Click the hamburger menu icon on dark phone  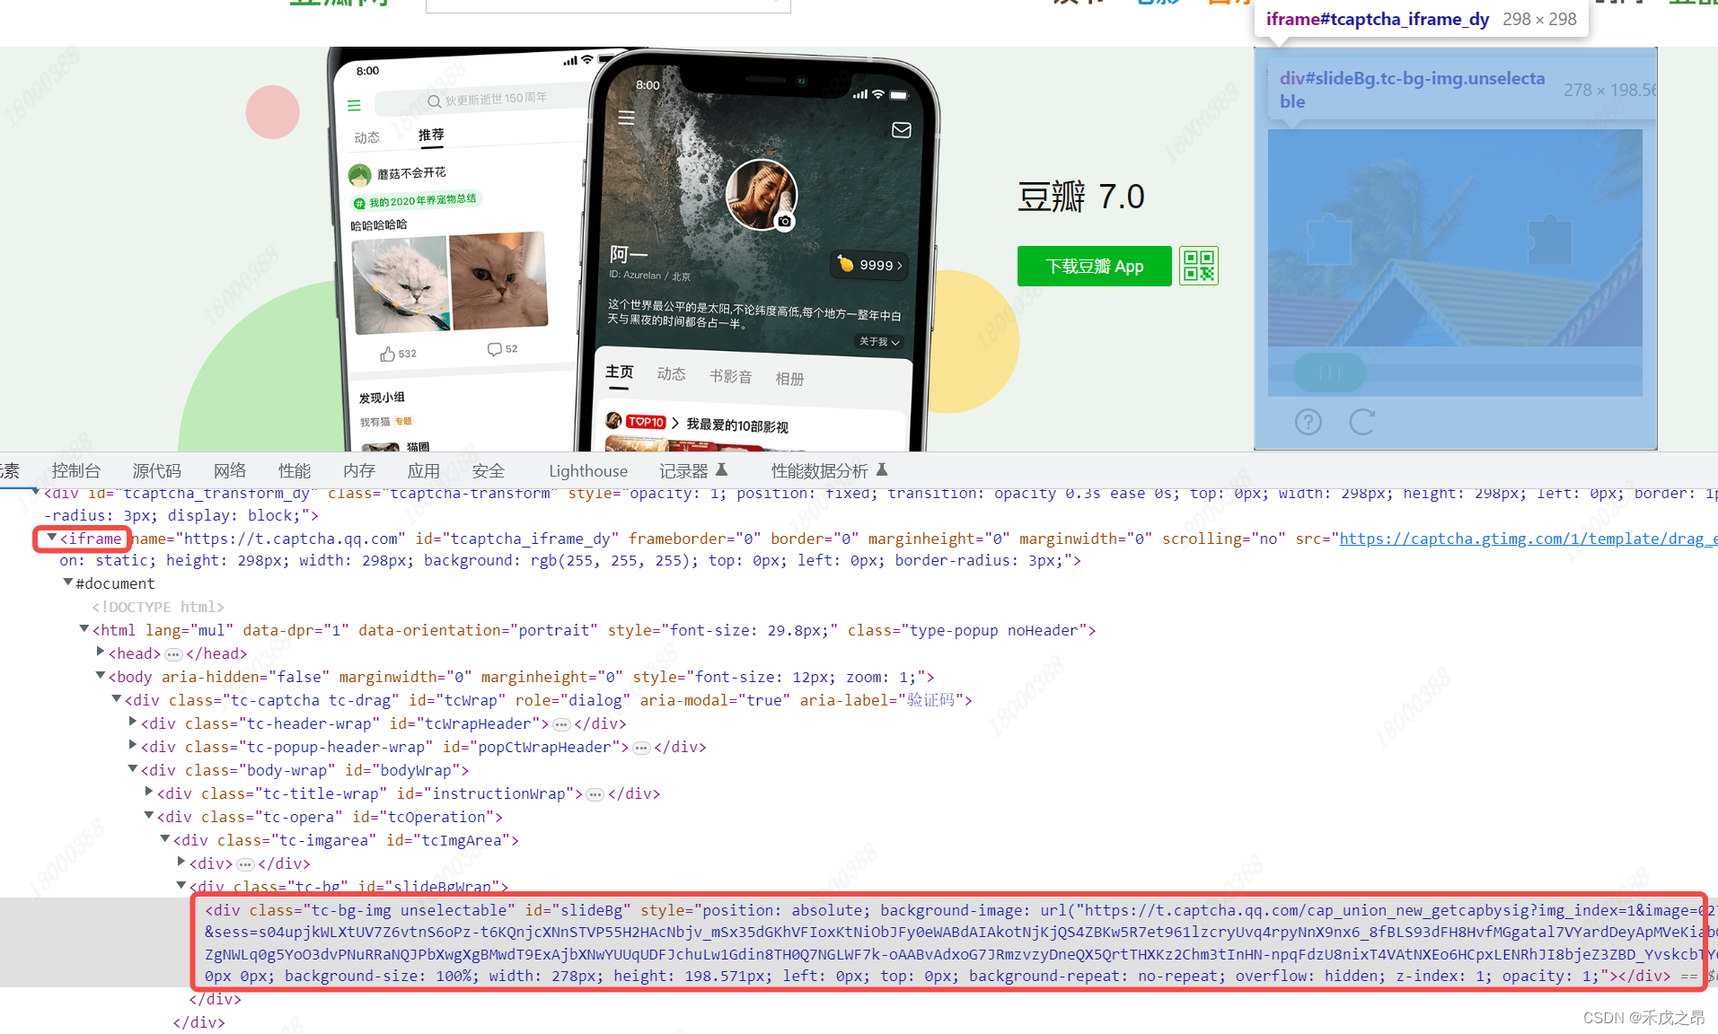[x=626, y=118]
